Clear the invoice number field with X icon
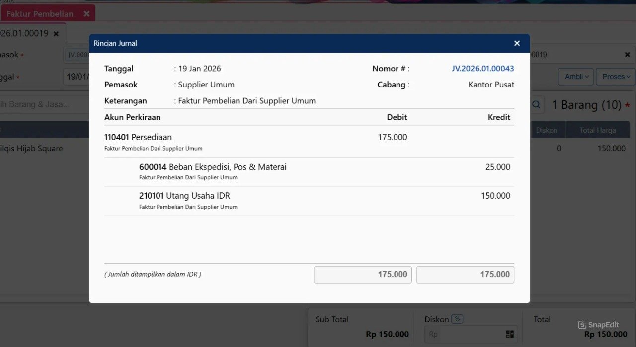Screen dimensions: 636x347 [628, 55]
